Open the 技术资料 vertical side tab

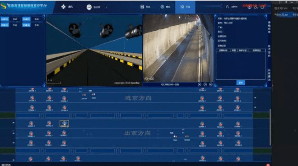(x=269, y=51)
